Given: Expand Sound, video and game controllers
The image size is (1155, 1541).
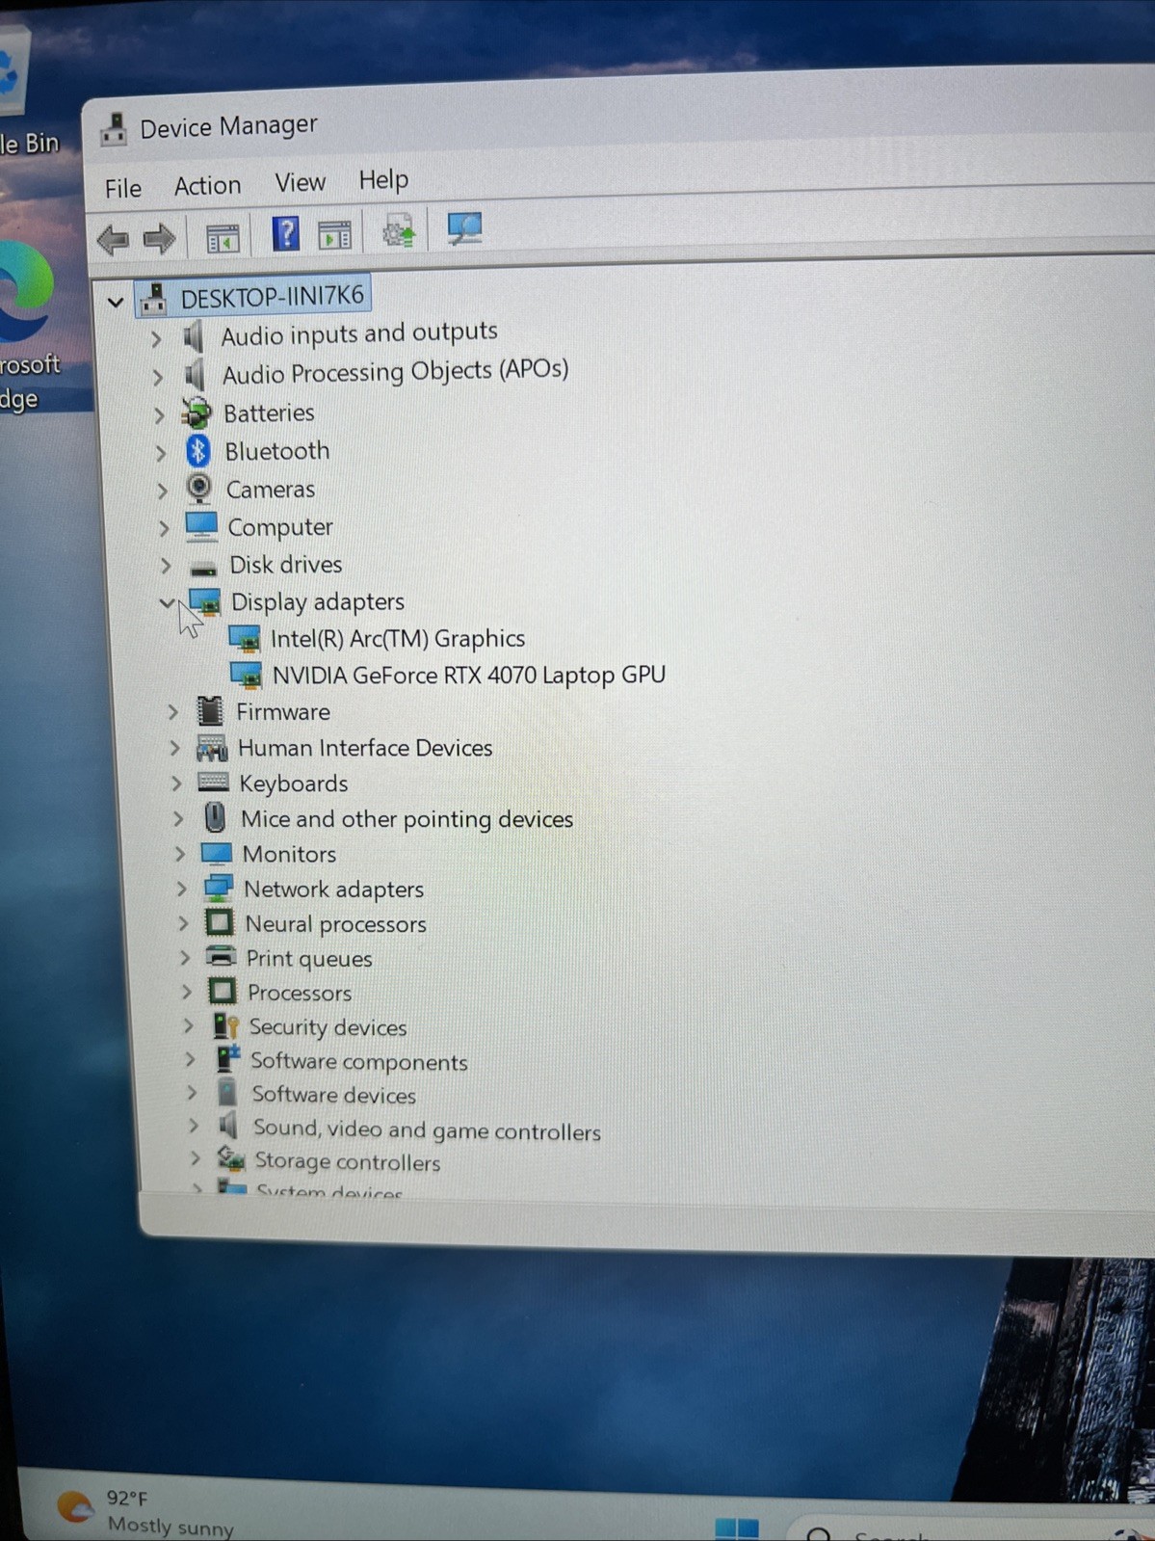Looking at the screenshot, I should (193, 1125).
